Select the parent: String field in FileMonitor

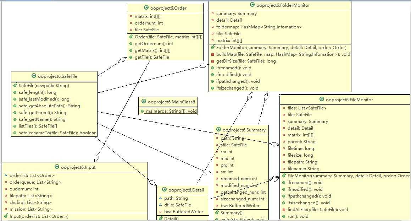301,142
